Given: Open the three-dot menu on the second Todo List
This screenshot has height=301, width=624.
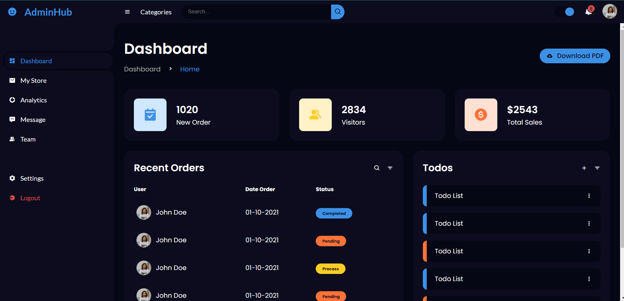Looking at the screenshot, I should pos(589,223).
